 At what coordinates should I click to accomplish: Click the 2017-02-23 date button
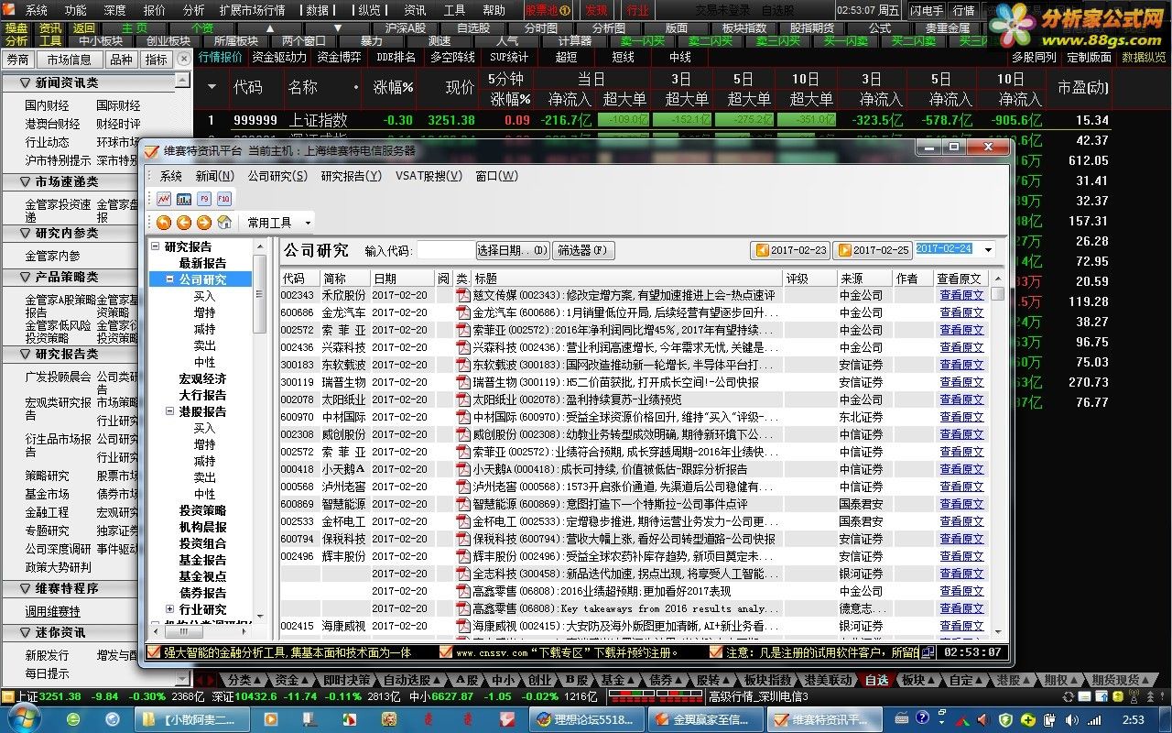point(790,250)
